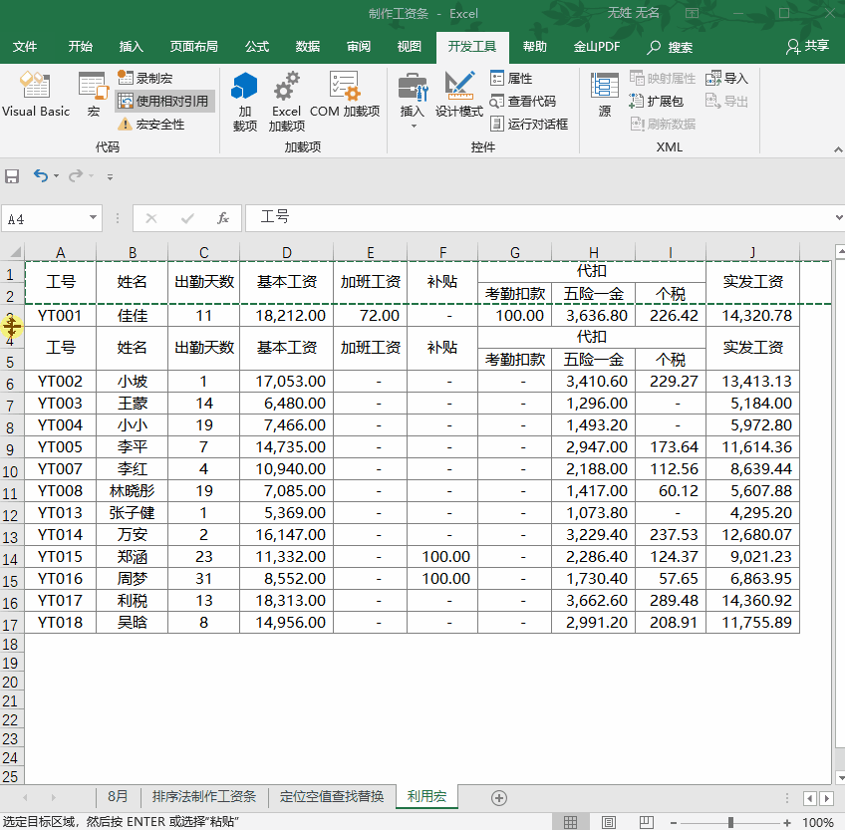Open COM 加载项 dialog
The image size is (845, 830).
point(345,95)
